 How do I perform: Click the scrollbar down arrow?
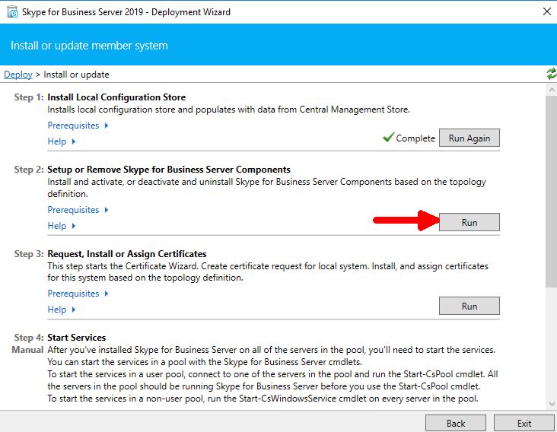[552, 404]
